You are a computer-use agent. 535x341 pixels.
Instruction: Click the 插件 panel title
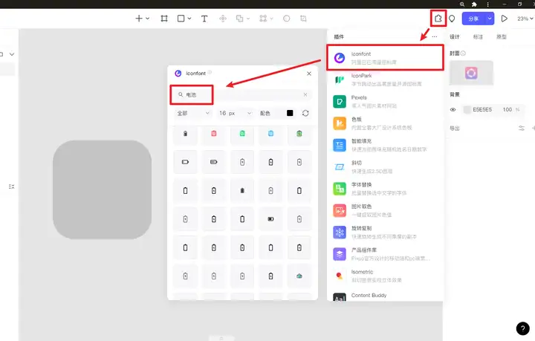[x=339, y=36]
